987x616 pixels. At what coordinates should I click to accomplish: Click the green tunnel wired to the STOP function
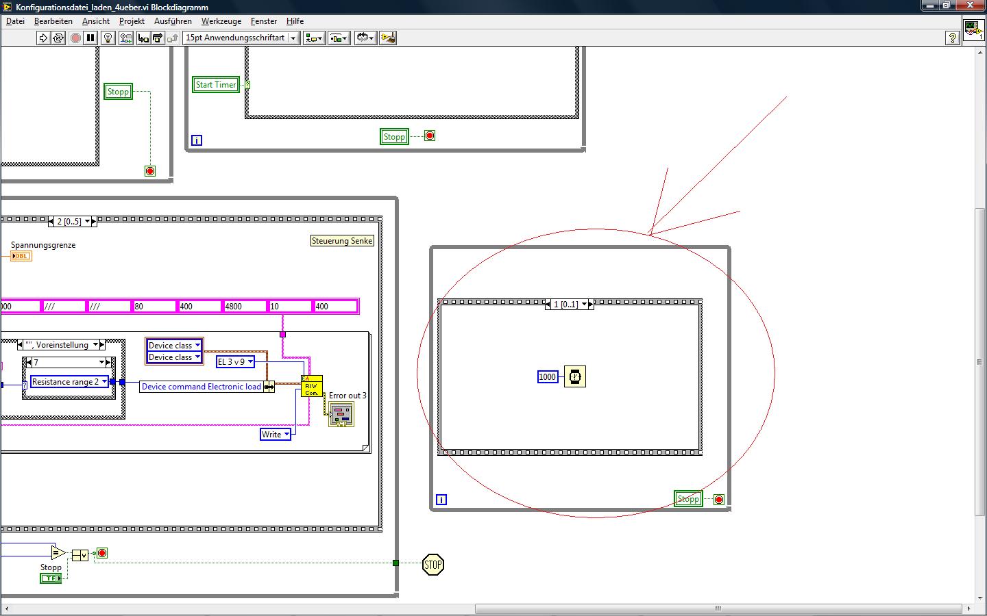click(395, 563)
